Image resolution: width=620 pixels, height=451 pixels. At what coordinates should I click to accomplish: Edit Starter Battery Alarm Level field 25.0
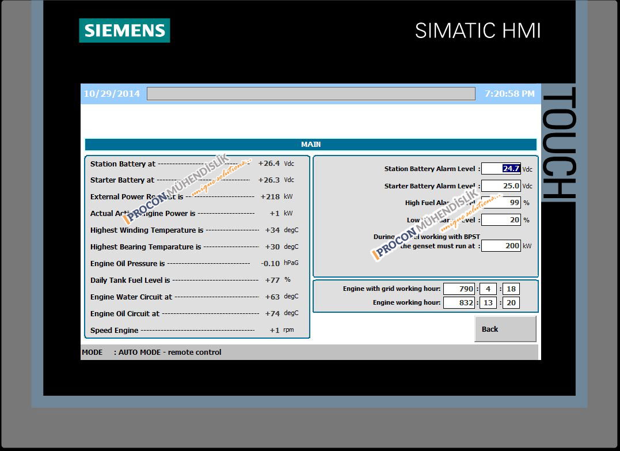(x=501, y=185)
